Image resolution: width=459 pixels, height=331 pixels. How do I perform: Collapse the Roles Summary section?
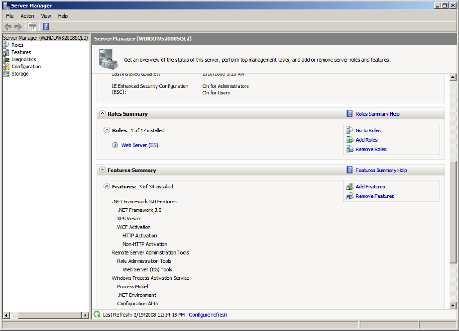coord(102,114)
